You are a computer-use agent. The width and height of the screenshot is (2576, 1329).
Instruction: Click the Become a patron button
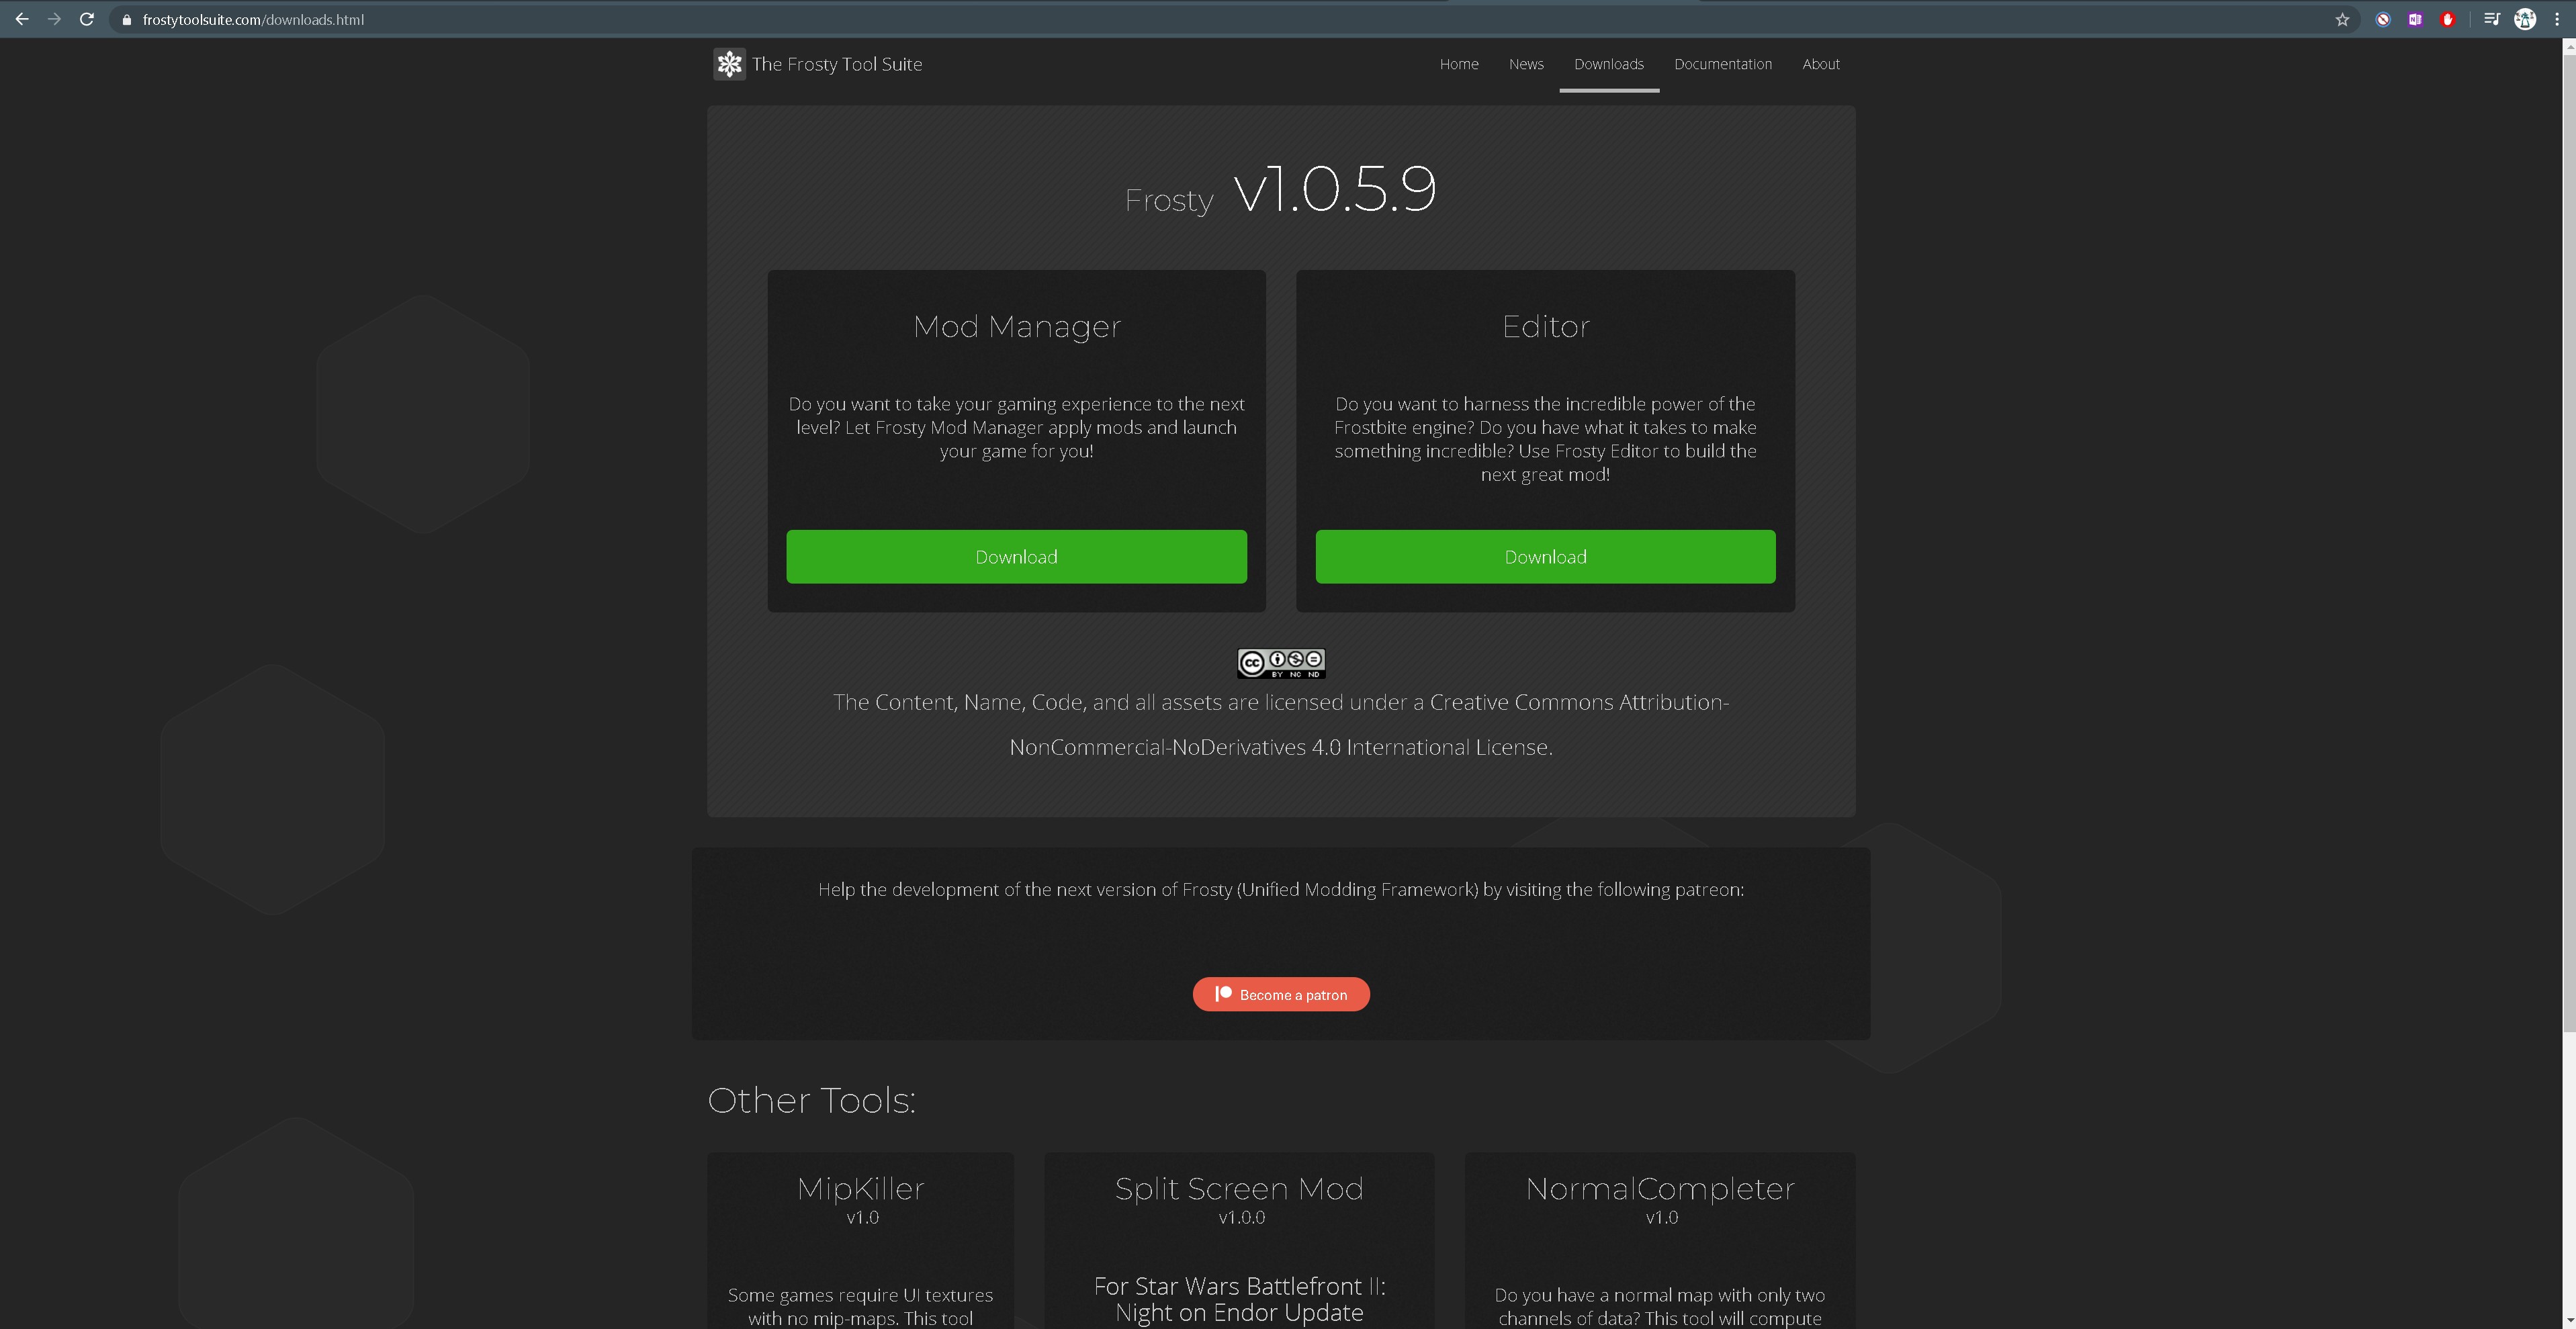tap(1281, 994)
